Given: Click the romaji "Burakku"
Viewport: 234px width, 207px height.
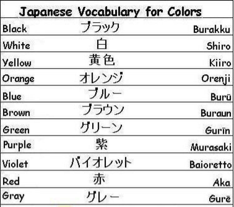Looking at the screenshot, I should [x=212, y=30].
